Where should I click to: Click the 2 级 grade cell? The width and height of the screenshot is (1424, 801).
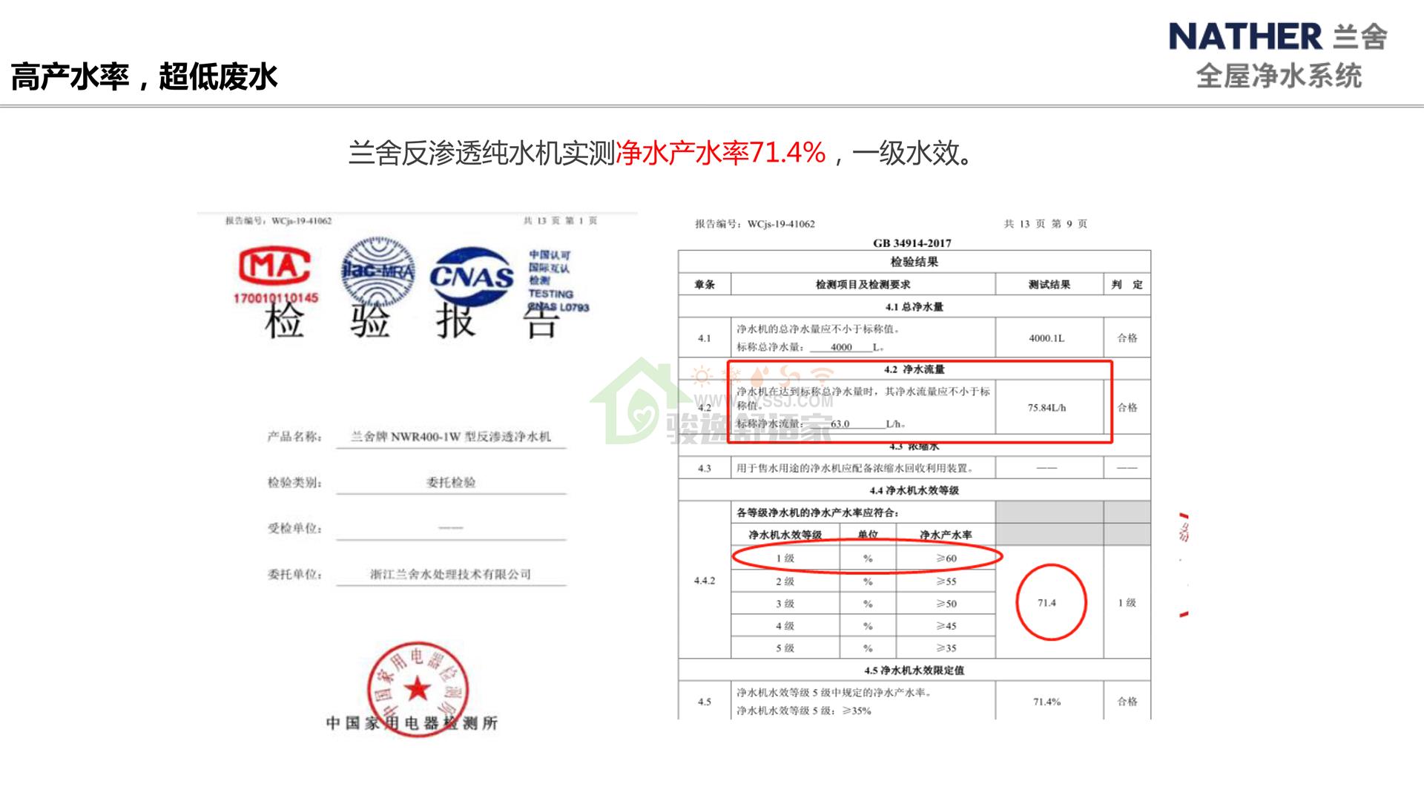pos(785,581)
